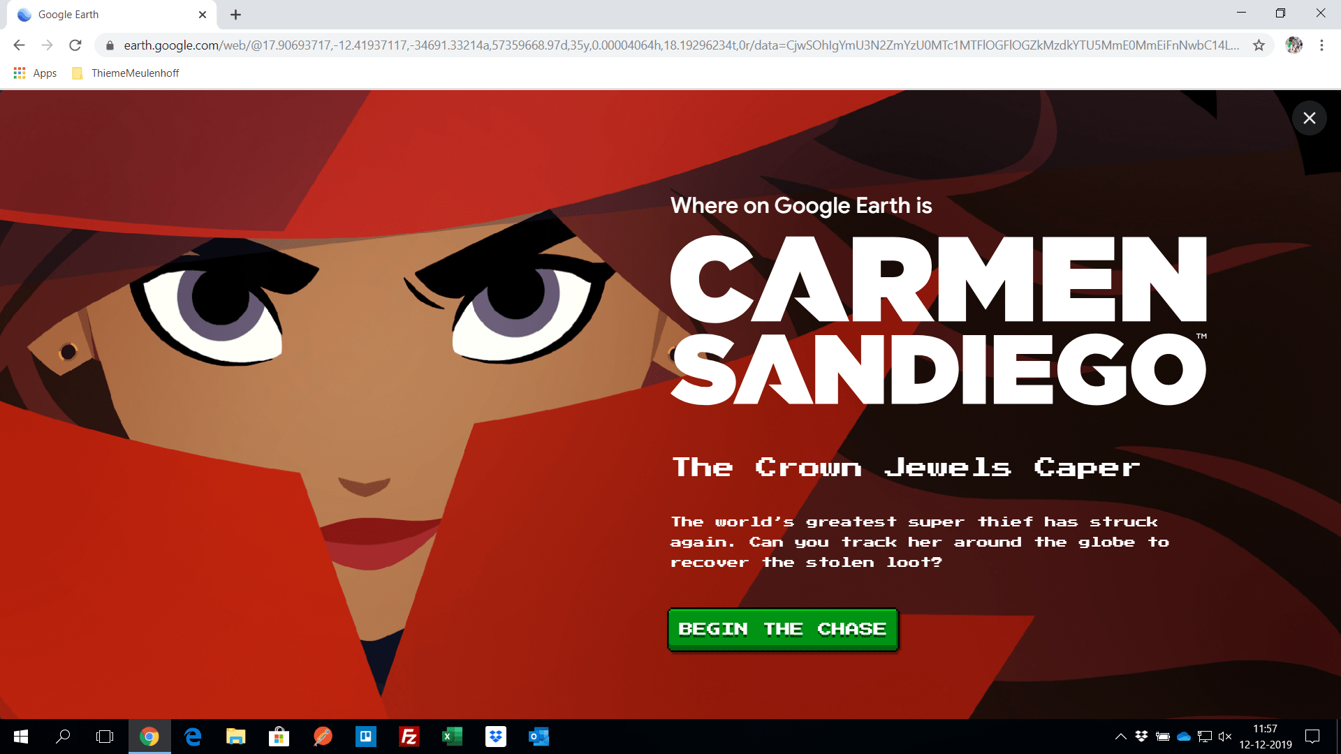
Task: Open the Chrome profile avatar
Action: [x=1294, y=45]
